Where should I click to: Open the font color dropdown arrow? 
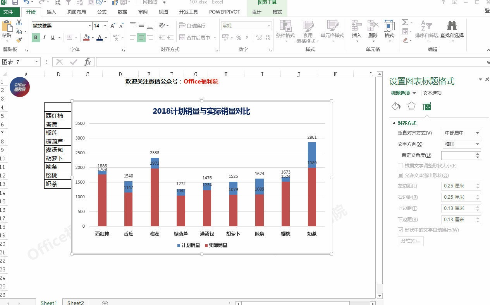click(106, 38)
